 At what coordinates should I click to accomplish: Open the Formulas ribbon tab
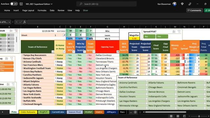42,10
